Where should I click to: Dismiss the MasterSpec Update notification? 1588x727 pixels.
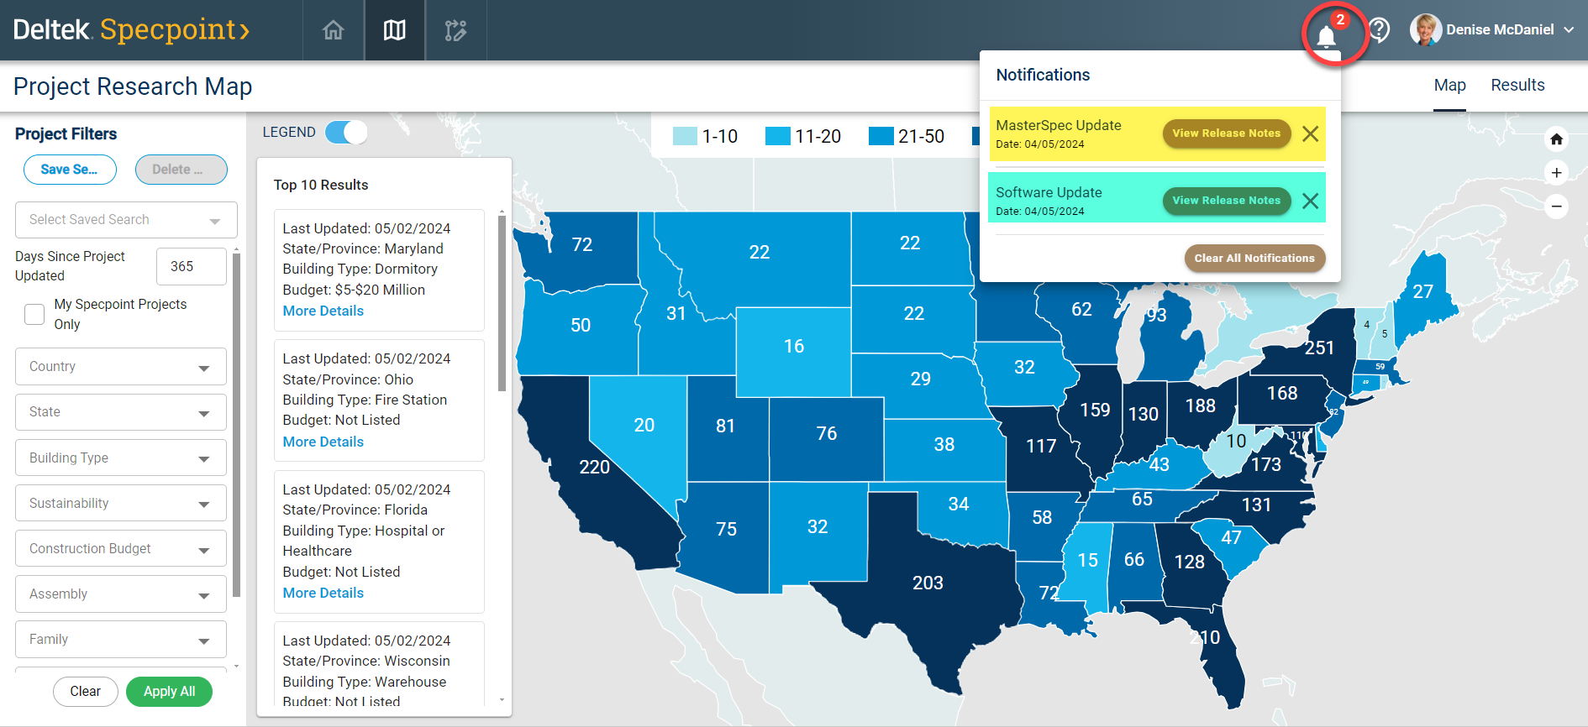pos(1310,133)
